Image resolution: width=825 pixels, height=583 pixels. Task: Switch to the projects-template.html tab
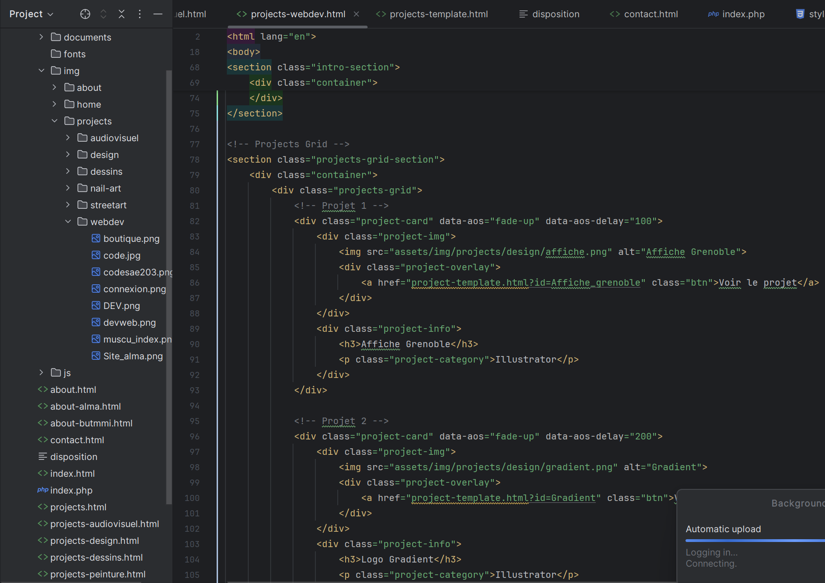tap(438, 14)
